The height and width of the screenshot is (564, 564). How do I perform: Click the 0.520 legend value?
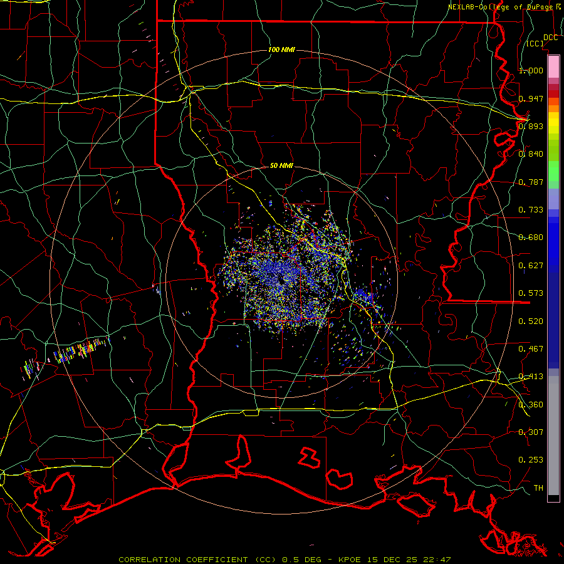[x=531, y=321]
